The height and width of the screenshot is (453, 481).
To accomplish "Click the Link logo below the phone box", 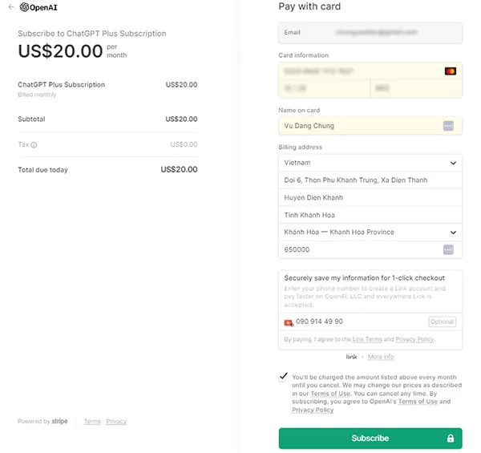I will tap(351, 357).
